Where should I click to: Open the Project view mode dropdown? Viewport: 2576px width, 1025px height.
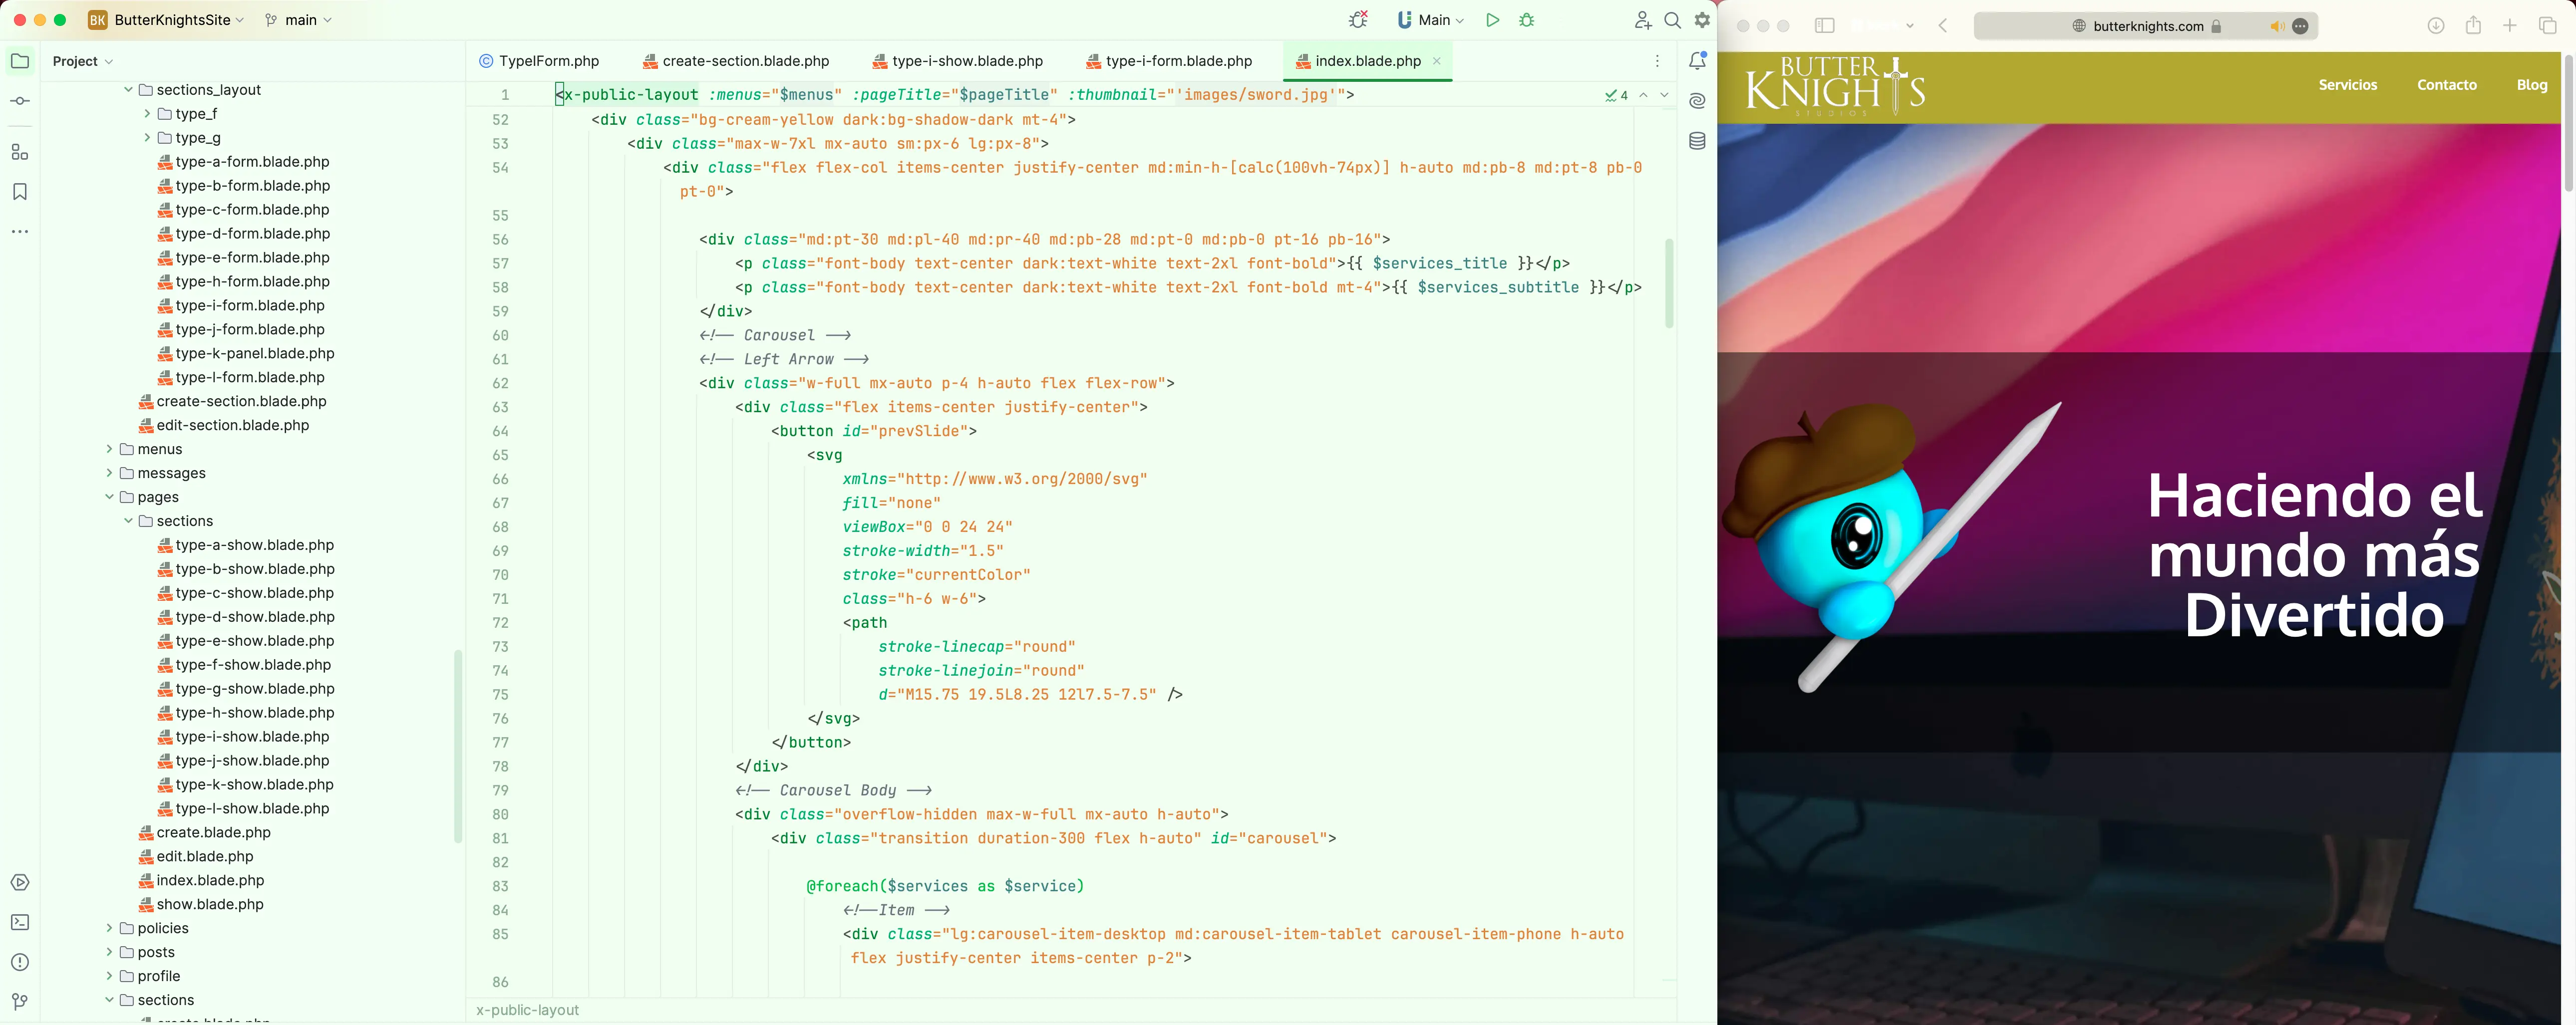click(x=83, y=61)
